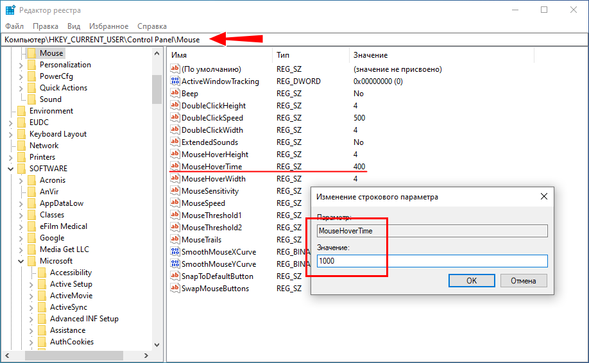This screenshot has width=589, height=363.
Task: Expand the Active Setup key
Action: [x=31, y=285]
